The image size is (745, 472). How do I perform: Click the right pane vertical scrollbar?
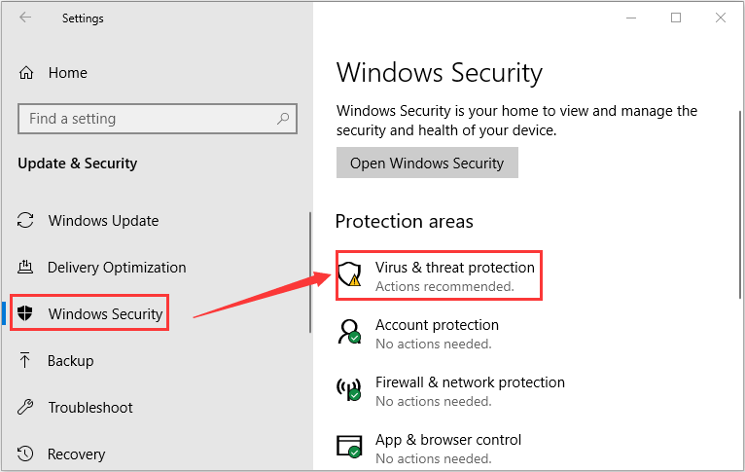(x=740, y=204)
